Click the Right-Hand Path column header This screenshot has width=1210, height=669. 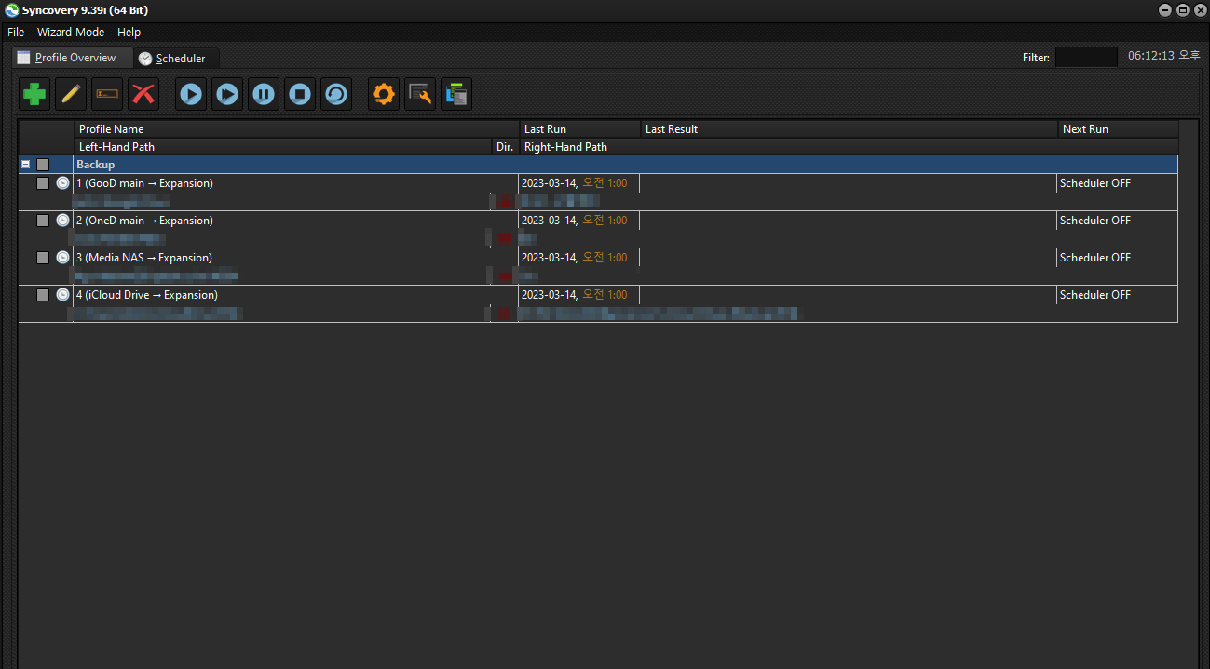[849, 147]
